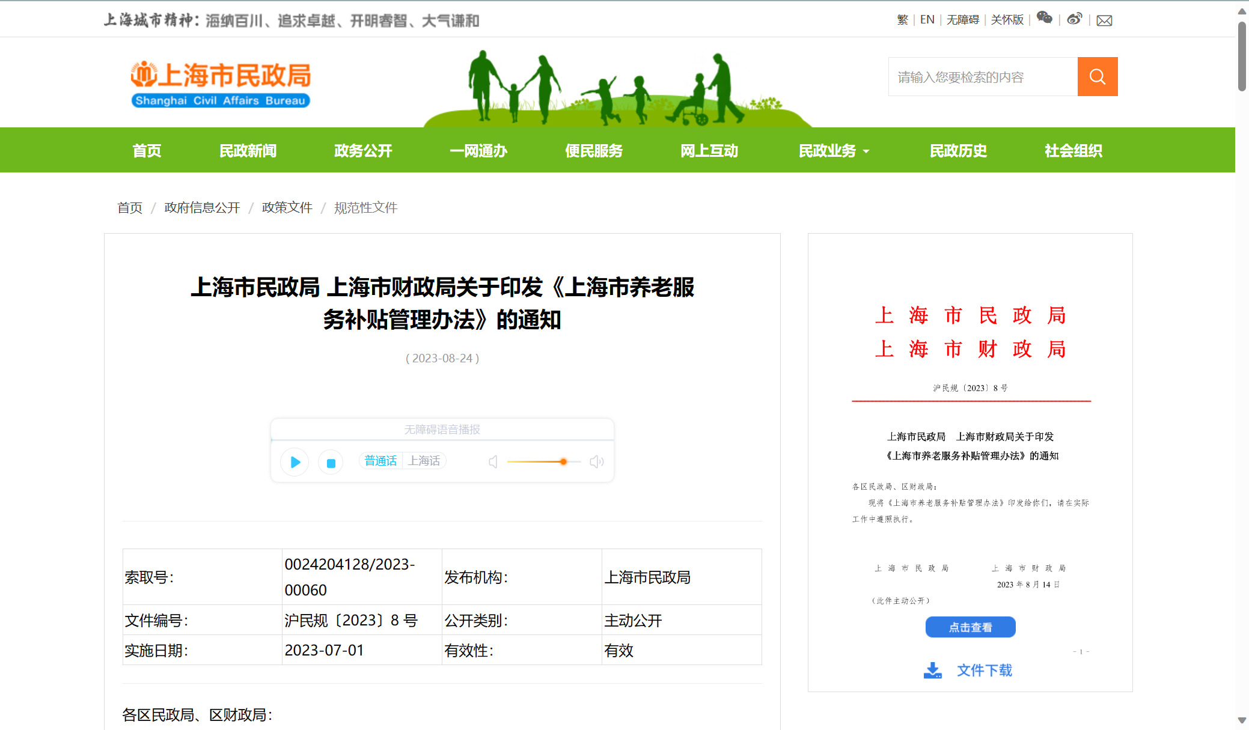Click the loud volume speaker icon
The width and height of the screenshot is (1249, 730).
pos(596,461)
